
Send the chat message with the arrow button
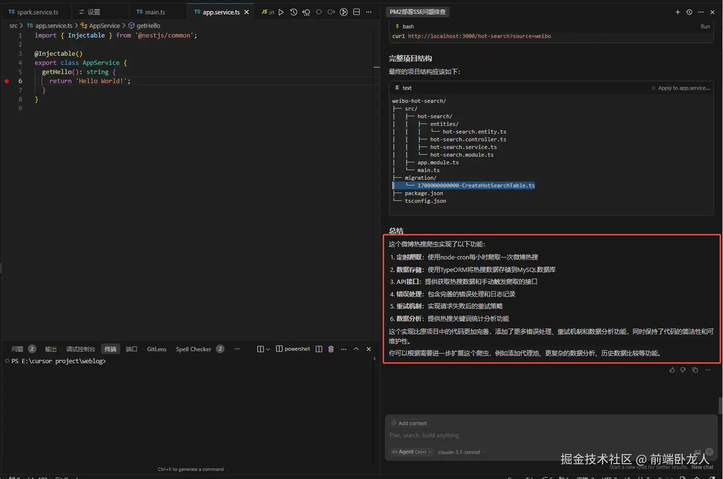(x=709, y=452)
